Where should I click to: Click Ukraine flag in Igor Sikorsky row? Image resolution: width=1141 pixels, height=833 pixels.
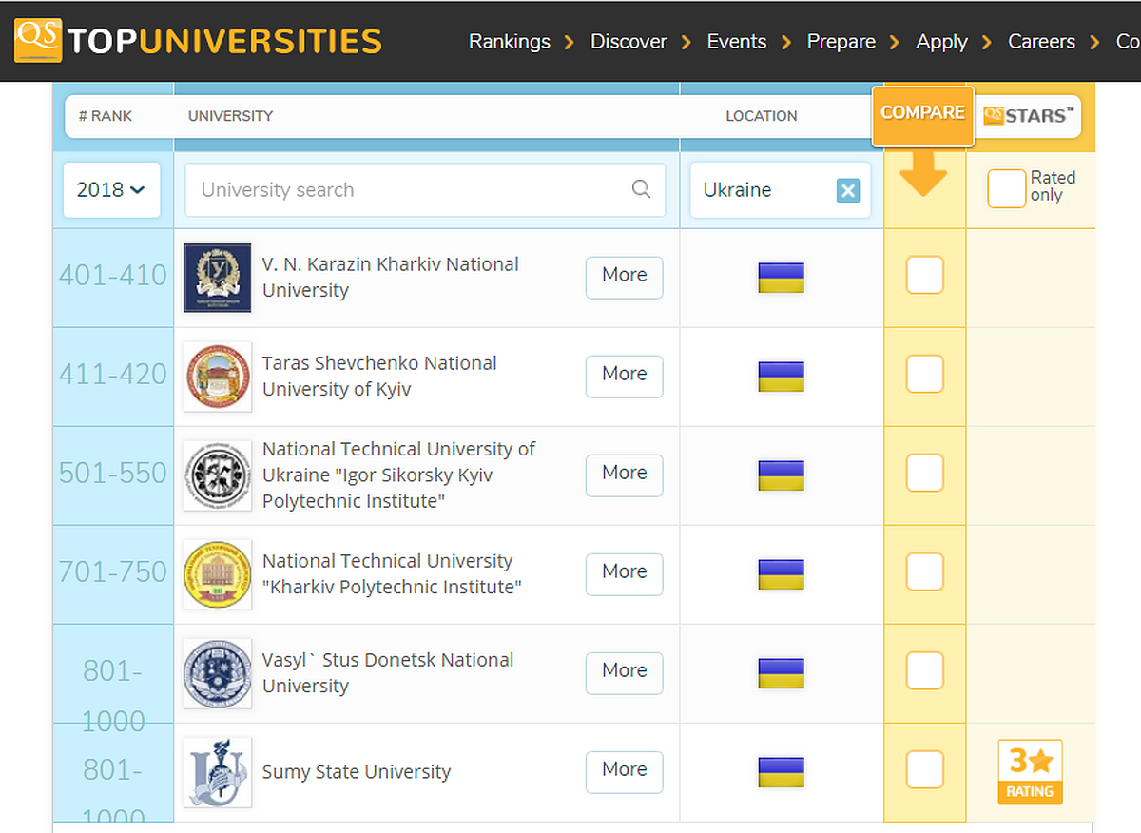(782, 475)
